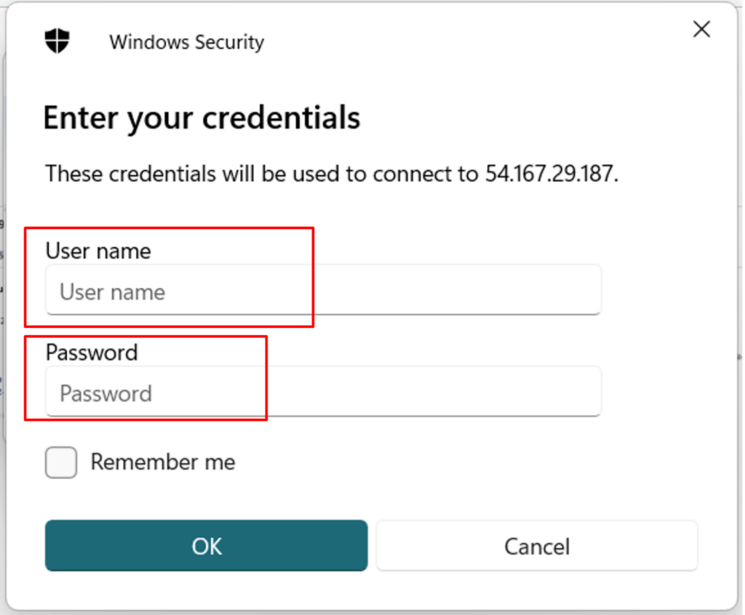The width and height of the screenshot is (745, 615).
Task: Click the Windows Security title text
Action: pos(187,41)
